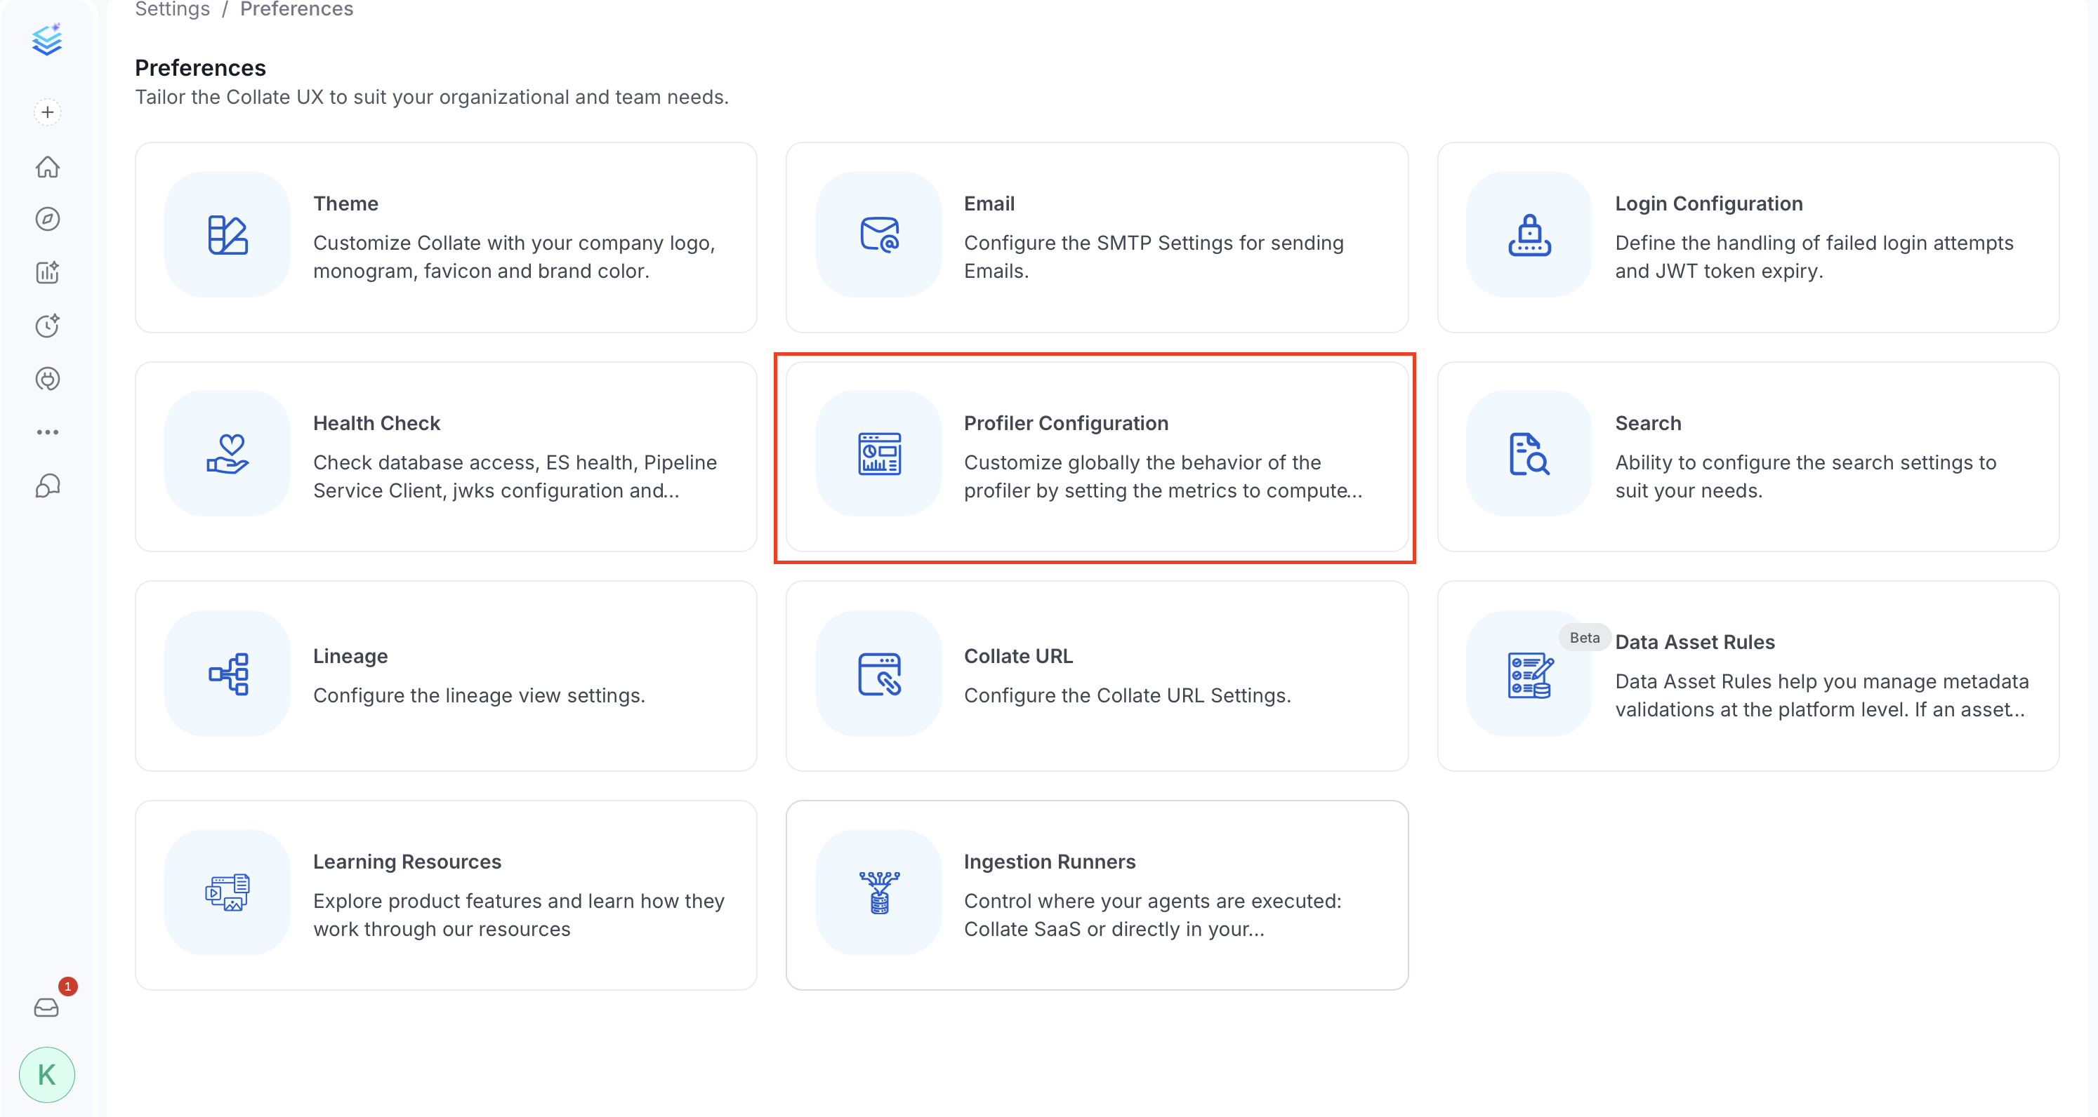Click 'Tailor the Collate UX' subtitle text
The width and height of the screenshot is (2098, 1117).
click(x=432, y=97)
